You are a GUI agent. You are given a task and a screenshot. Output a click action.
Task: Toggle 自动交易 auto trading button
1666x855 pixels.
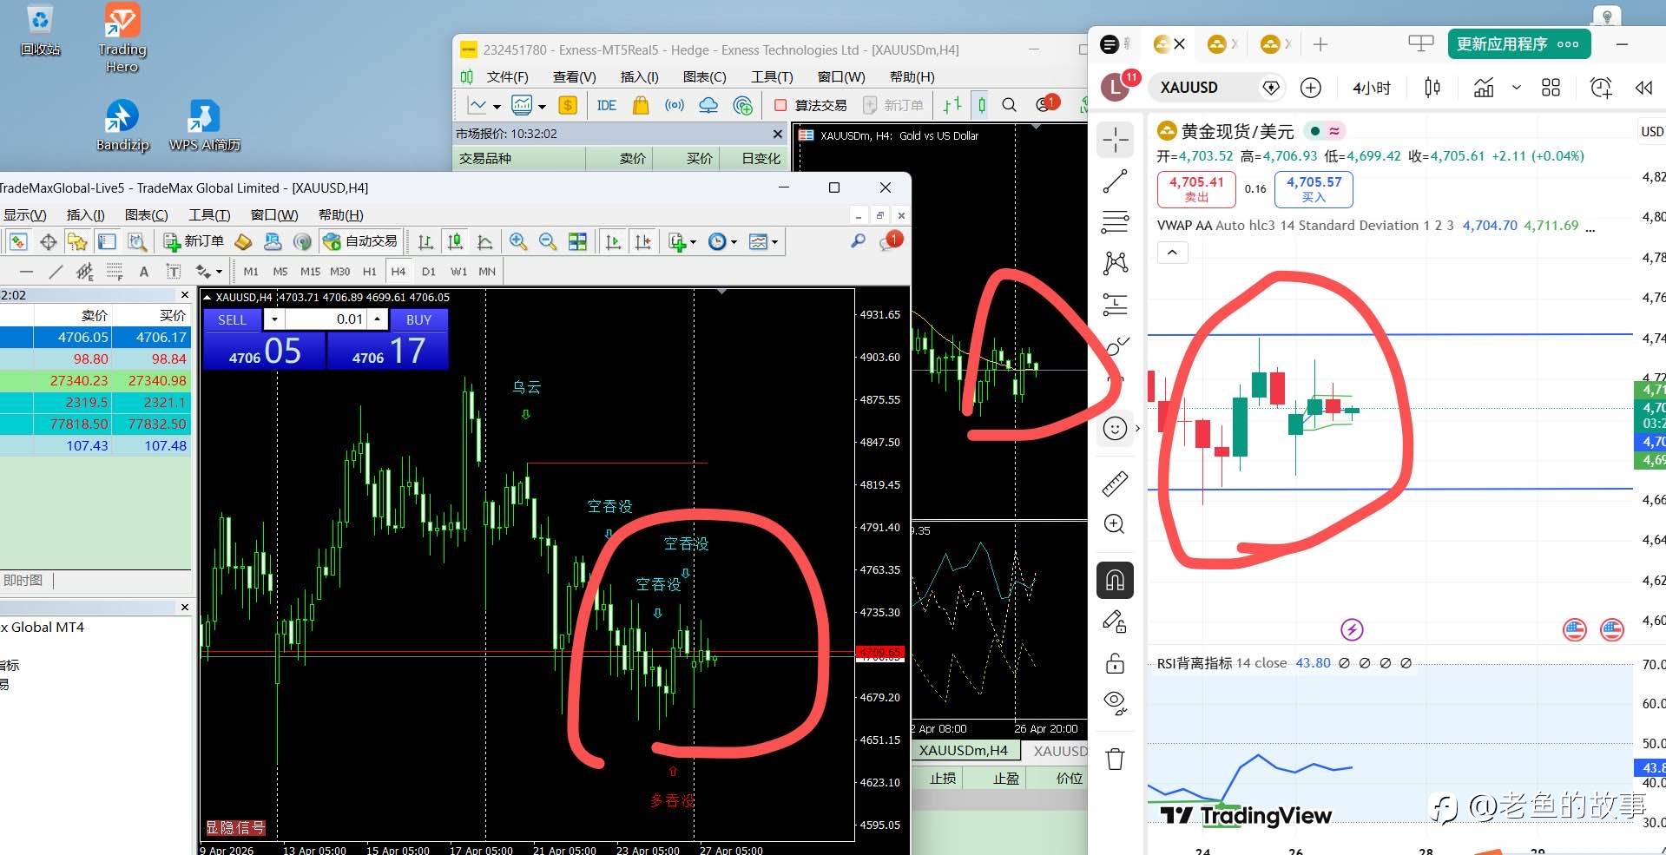359,241
